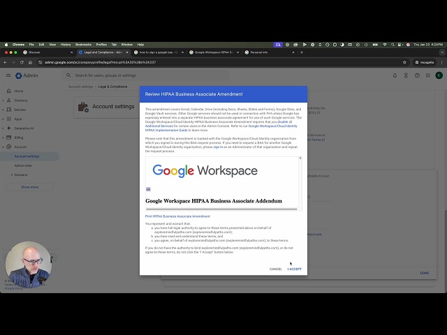
Task: Open the Apple menu
Action: [6, 45]
